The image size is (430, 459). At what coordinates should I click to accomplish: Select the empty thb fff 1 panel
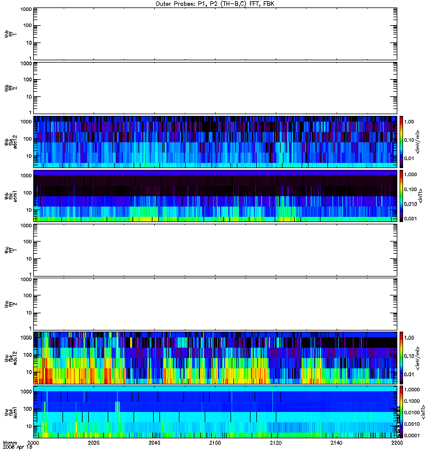click(216, 34)
